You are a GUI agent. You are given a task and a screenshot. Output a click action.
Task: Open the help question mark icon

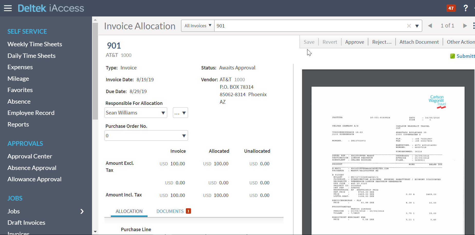(x=465, y=8)
